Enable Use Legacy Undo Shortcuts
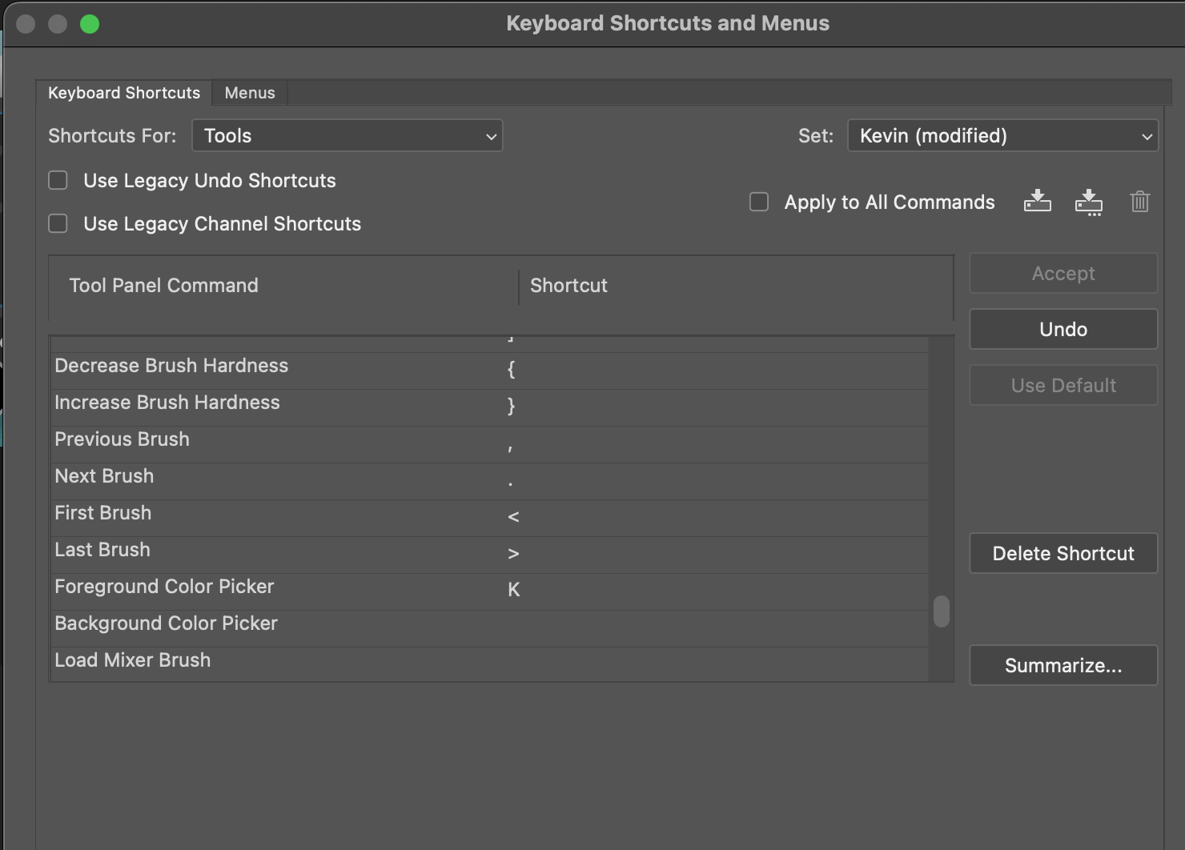 58,180
